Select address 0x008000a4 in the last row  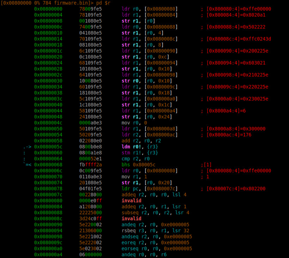pyautogui.click(x=48, y=254)
